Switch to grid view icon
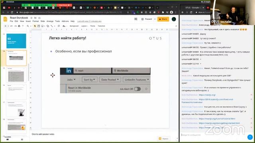255x143 pixels. coord(22,139)
